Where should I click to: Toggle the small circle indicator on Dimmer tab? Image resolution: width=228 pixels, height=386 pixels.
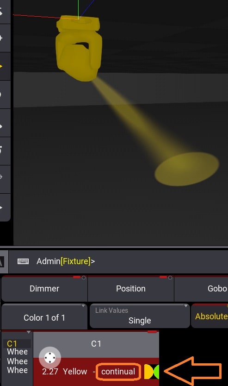(x=84, y=278)
